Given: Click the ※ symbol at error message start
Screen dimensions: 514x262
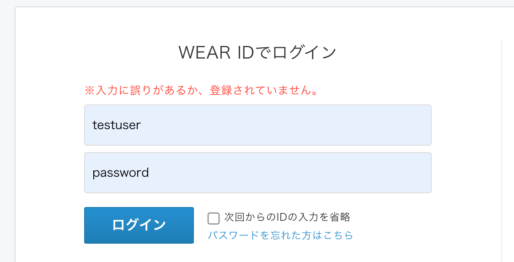Looking at the screenshot, I should (90, 90).
